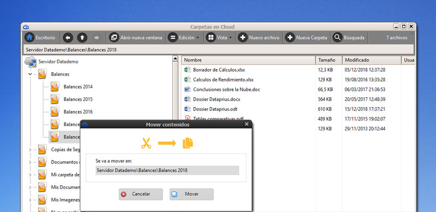The image size is (436, 212).
Task: Click cloud icon in main title bar
Action: (x=26, y=27)
